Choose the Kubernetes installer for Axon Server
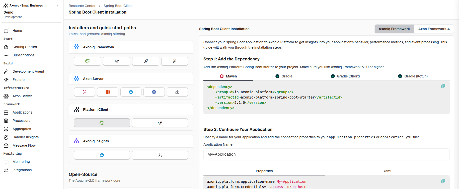Screen dimensions: 459x189 (x=154, y=92)
